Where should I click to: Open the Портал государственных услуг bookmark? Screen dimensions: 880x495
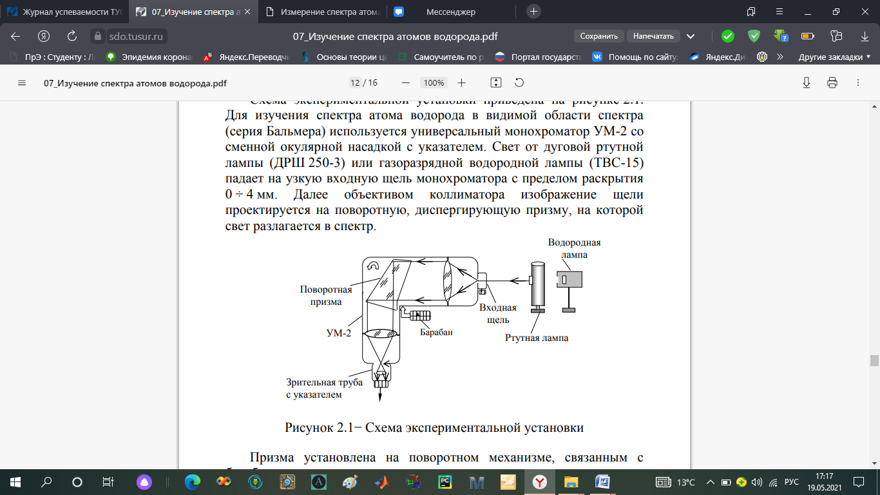(x=538, y=57)
